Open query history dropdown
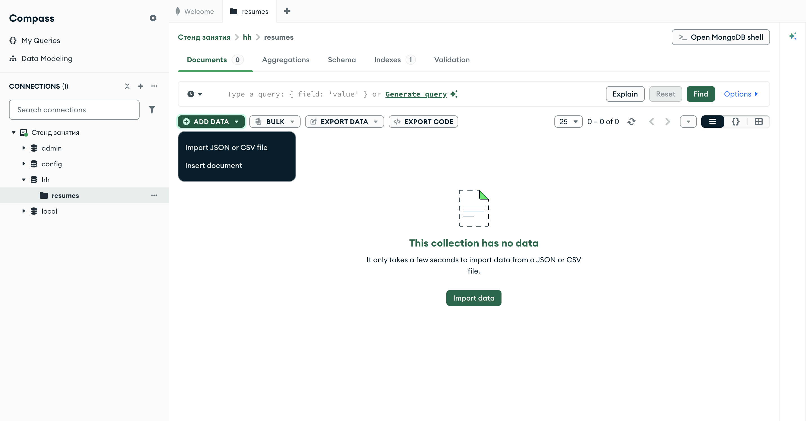 coord(195,94)
